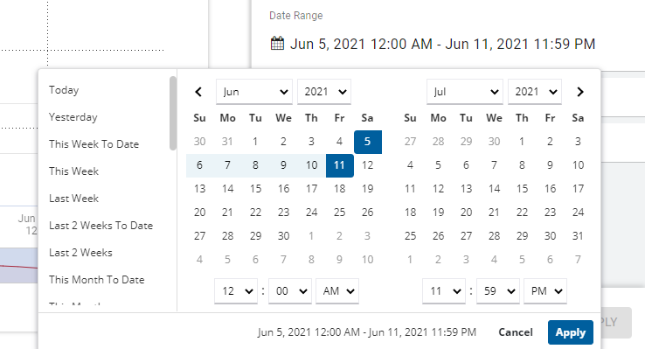Change the start AM/PM selector
Screen dimensions: 645x349
(x=337, y=291)
